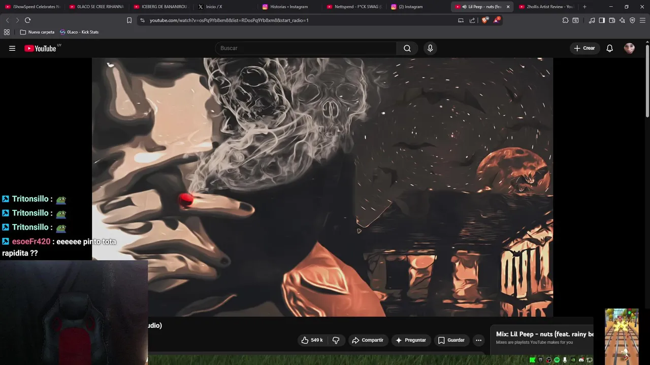Open Brave Rewards triangle icon
Viewport: 650px width, 365px height.
pyautogui.click(x=496, y=20)
